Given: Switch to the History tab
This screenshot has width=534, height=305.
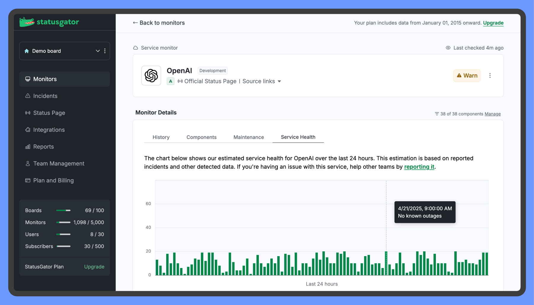Looking at the screenshot, I should [161, 137].
